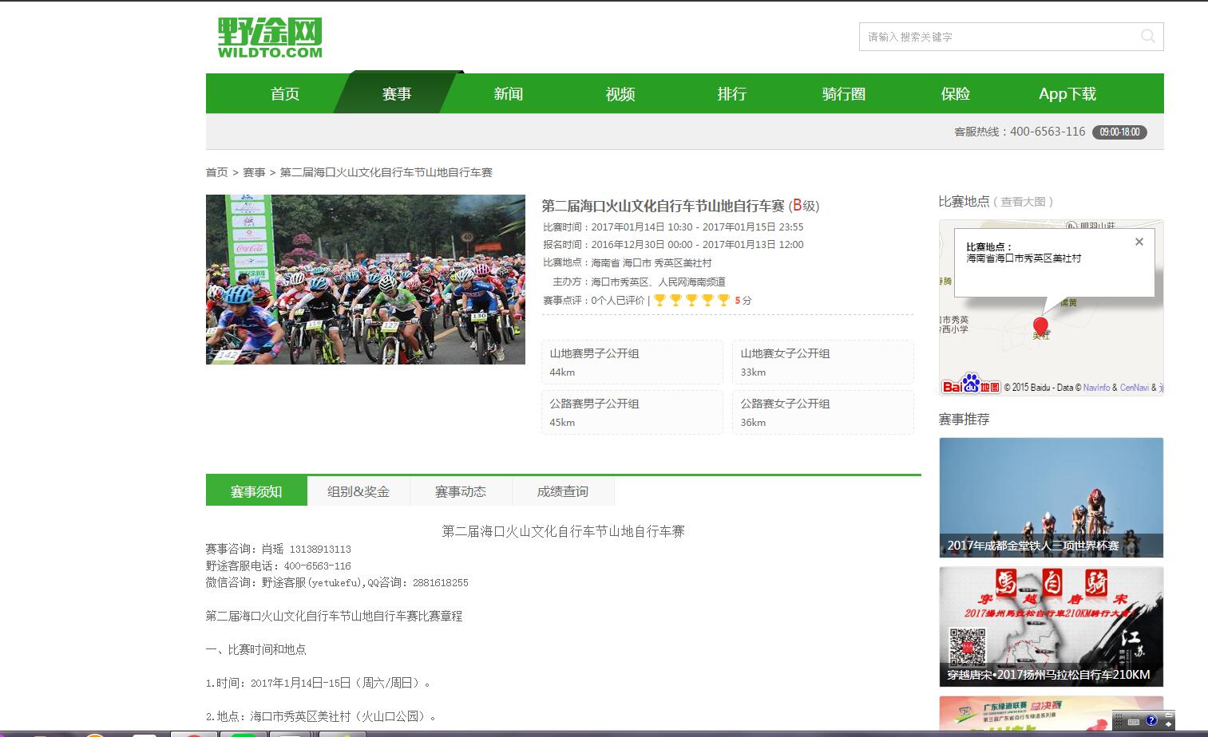This screenshot has height=737, width=1208.
Task: Click the fifth trophy rating icon
Action: coord(723,300)
